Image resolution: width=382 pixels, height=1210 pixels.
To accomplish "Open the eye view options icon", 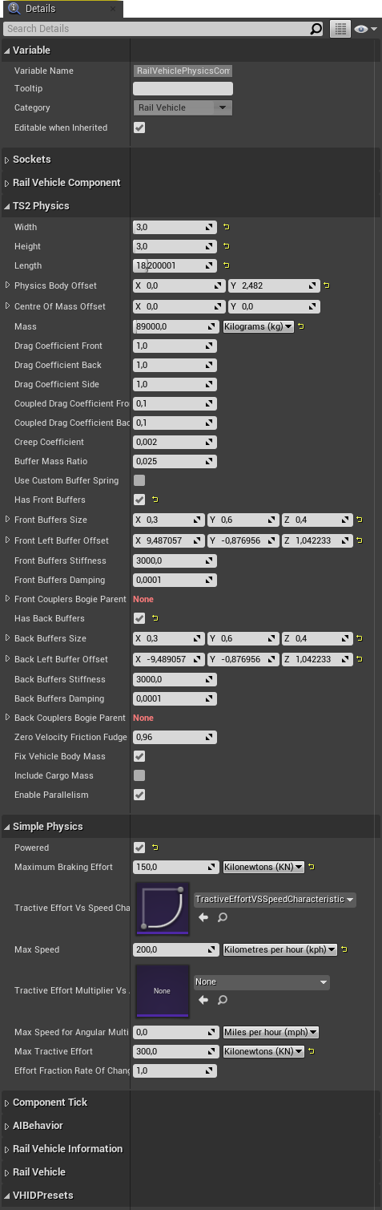I will coord(365,29).
